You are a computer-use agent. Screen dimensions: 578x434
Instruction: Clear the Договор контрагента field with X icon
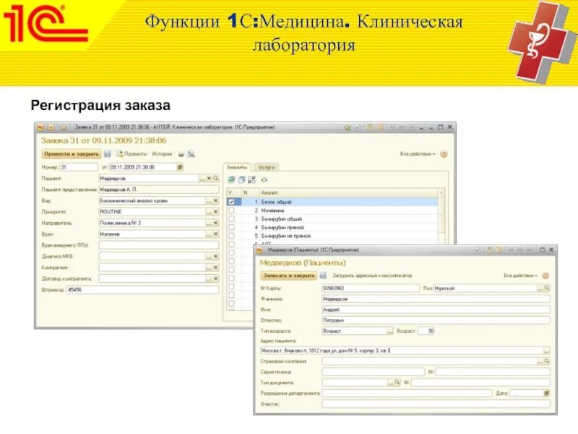click(215, 278)
